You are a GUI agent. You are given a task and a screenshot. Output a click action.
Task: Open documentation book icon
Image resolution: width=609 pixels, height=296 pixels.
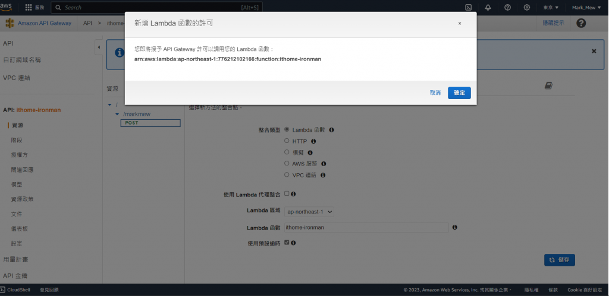[x=548, y=85]
